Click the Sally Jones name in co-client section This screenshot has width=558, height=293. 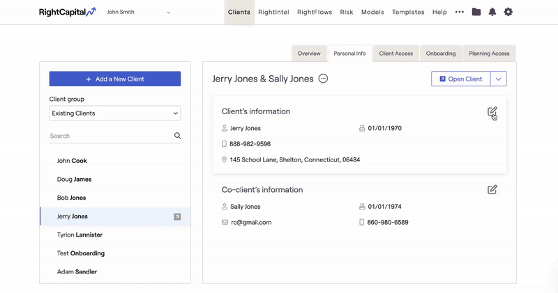click(246, 206)
